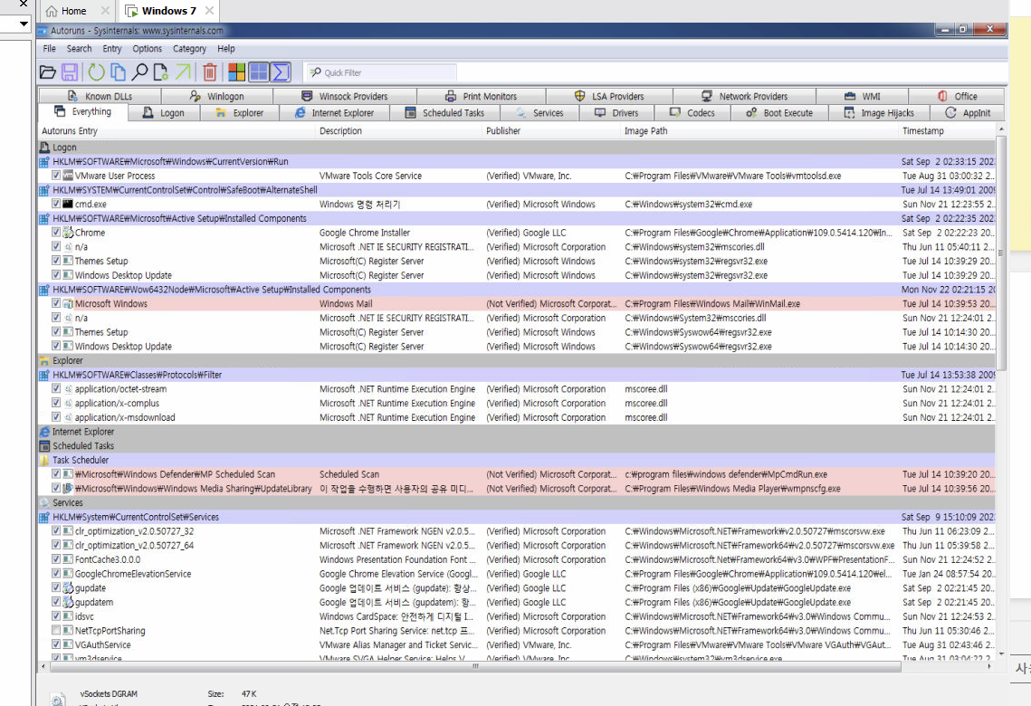Select the application/x-msdownload row

point(516,417)
